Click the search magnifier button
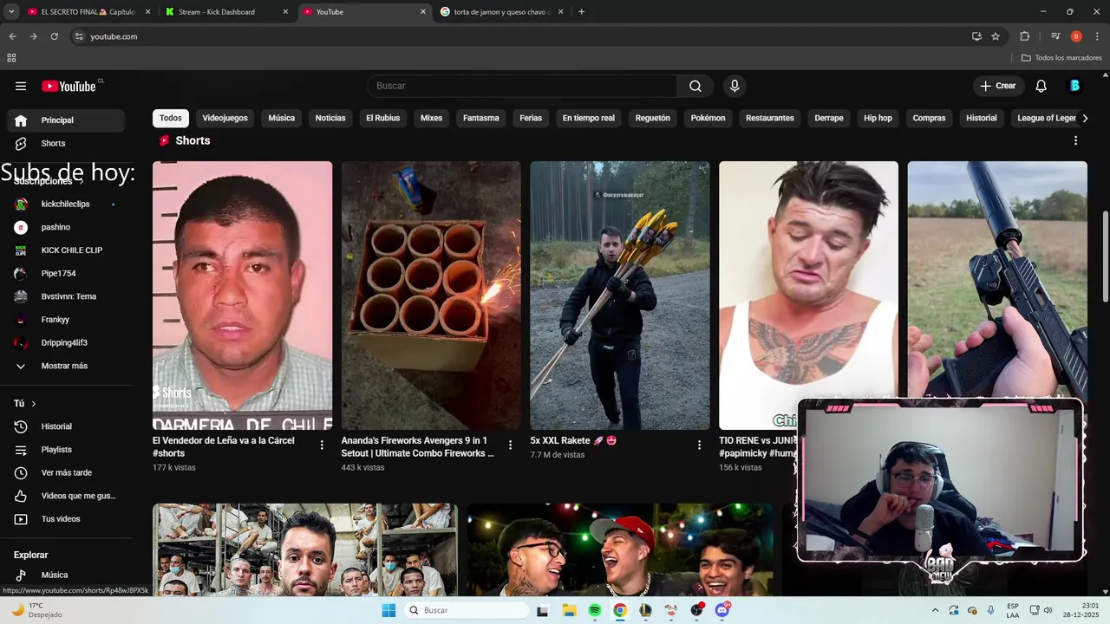This screenshot has width=1110, height=624. pos(695,86)
